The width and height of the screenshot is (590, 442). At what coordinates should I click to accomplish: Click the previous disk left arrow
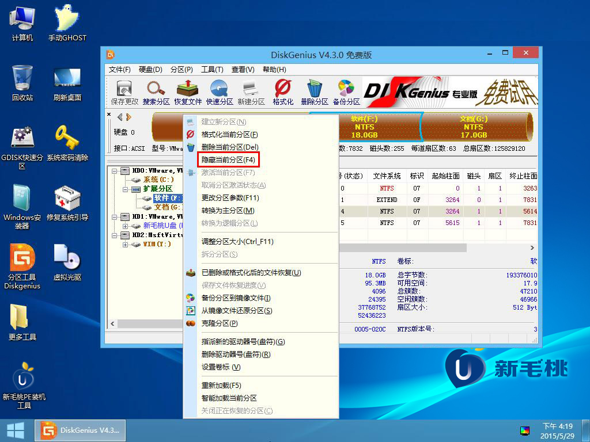[x=120, y=117]
